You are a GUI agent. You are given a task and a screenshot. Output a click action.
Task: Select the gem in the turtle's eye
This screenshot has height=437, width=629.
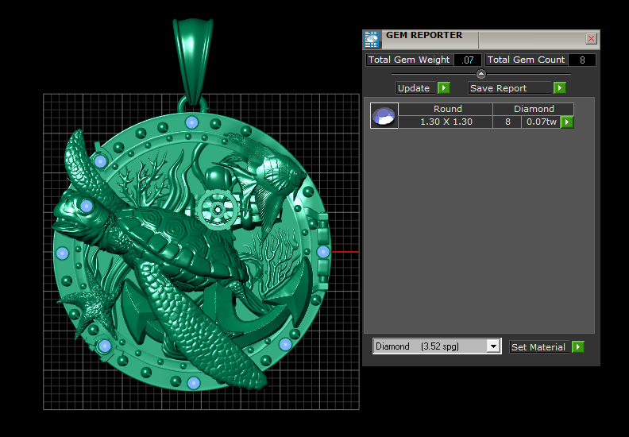(87, 207)
